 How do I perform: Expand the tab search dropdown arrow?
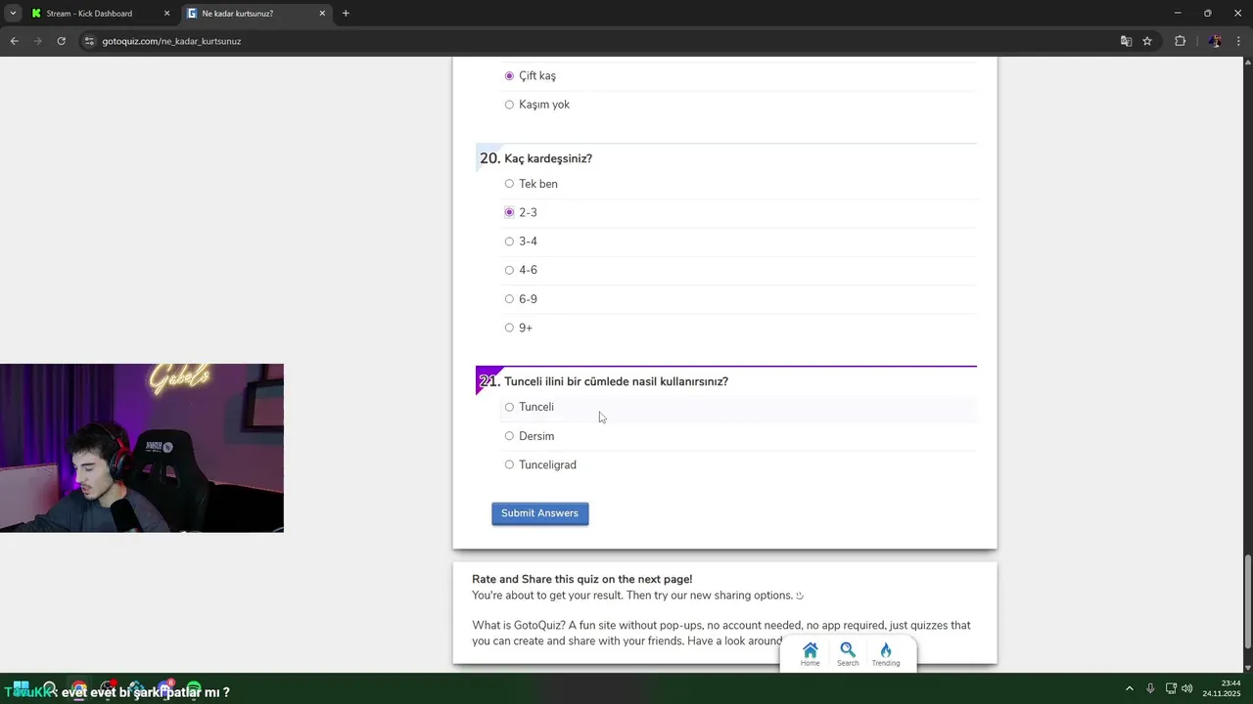[x=13, y=14]
